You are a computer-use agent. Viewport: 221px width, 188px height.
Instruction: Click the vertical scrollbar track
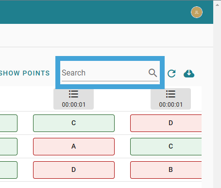(217, 97)
